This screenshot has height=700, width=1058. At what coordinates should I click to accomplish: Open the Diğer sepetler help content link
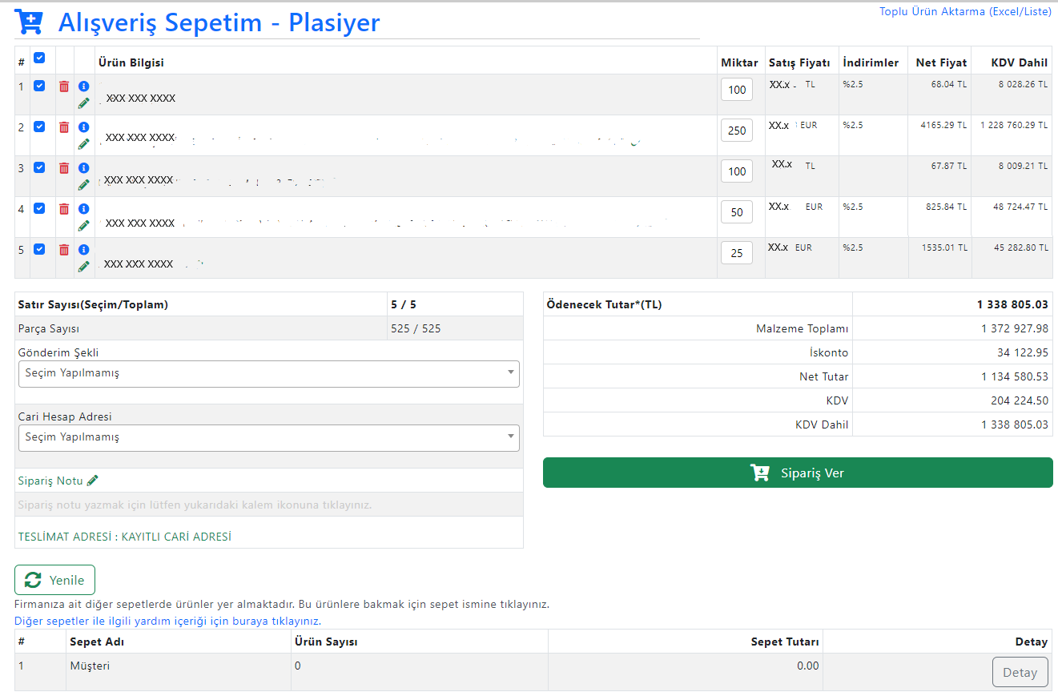[167, 621]
